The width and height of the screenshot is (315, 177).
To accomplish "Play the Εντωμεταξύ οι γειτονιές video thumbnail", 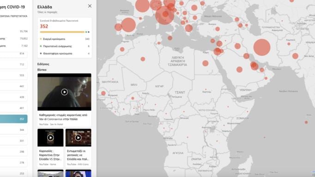I will [78, 138].
